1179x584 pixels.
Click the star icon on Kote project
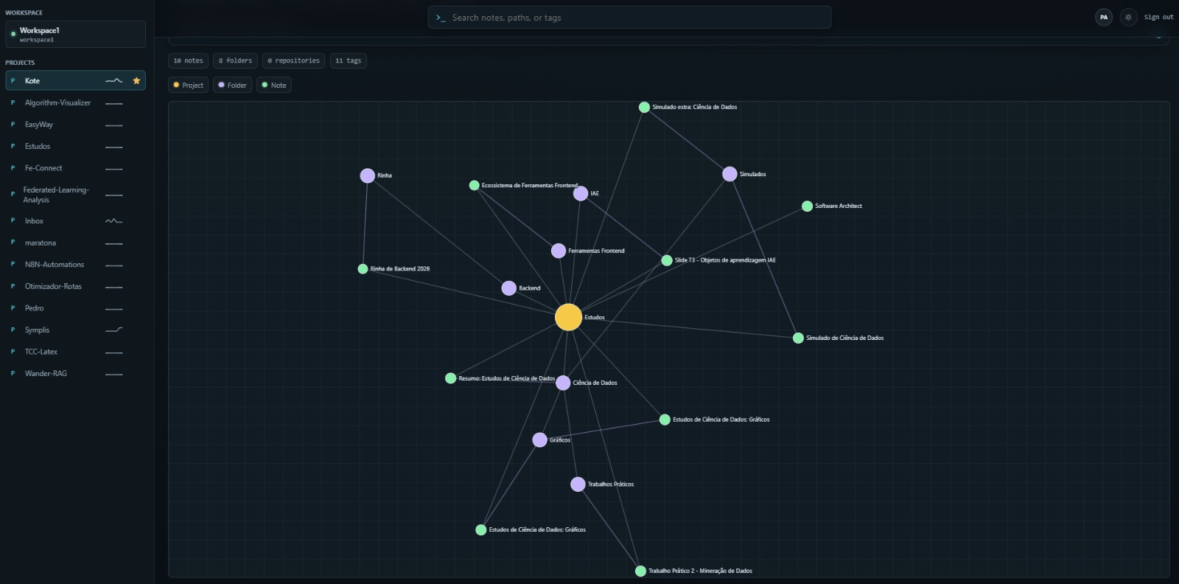coord(136,81)
